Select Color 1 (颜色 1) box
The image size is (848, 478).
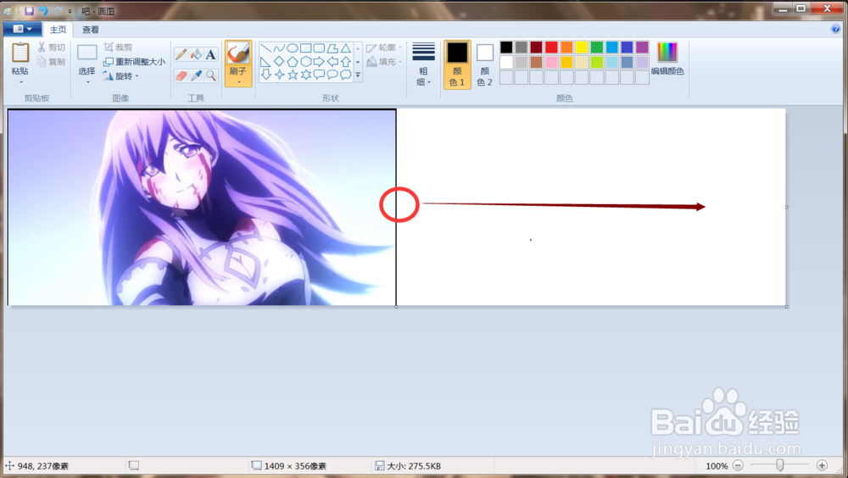pos(457,64)
